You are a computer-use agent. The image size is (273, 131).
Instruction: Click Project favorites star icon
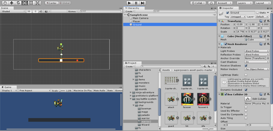[213, 66]
